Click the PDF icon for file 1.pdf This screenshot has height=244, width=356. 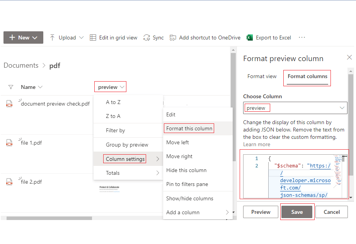point(9,143)
